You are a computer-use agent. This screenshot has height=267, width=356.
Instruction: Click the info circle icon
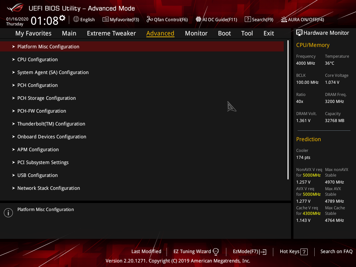8,213
